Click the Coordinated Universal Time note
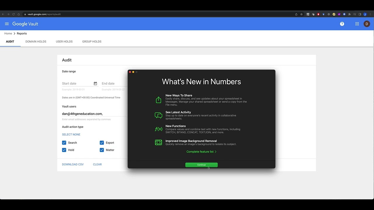The height and width of the screenshot is (210, 374). [x=91, y=97]
